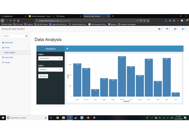Open Task View on the taskbar
Screen dimensions: 189x134
tap(51, 118)
